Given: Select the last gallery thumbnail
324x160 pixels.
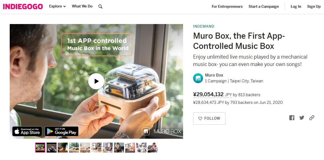Looking at the screenshot, I should pyautogui.click(x=153, y=148).
